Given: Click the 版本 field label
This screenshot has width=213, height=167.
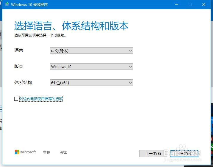Looking at the screenshot, I should pos(19,67).
